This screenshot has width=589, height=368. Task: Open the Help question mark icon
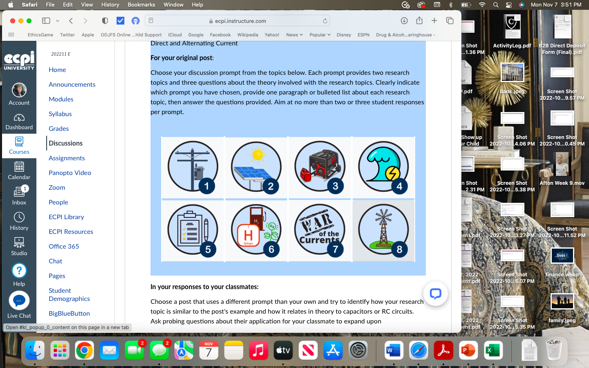[x=19, y=275]
